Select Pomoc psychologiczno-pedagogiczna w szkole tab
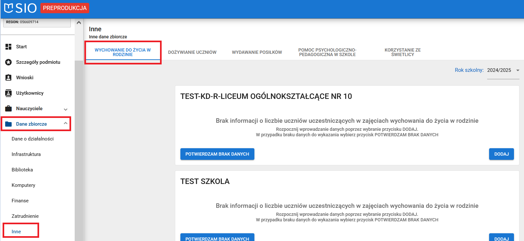This screenshot has height=241, width=524. (327, 52)
